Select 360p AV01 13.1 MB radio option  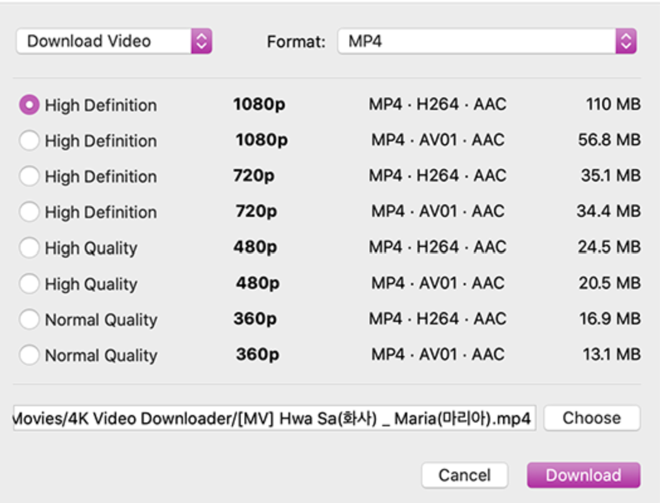click(x=29, y=355)
